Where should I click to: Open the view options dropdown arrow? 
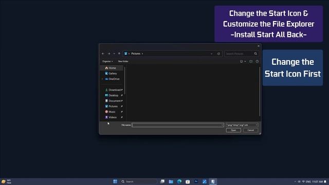[x=245, y=62]
